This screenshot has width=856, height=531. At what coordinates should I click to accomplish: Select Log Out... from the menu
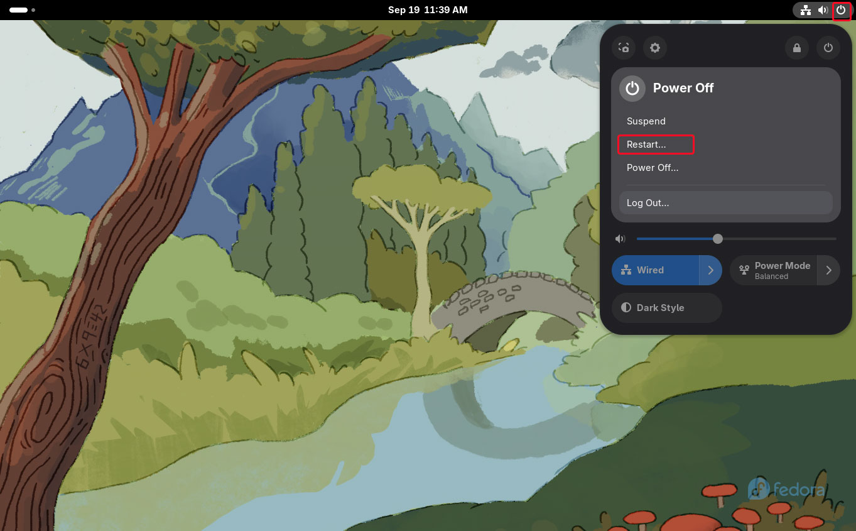pyautogui.click(x=726, y=203)
